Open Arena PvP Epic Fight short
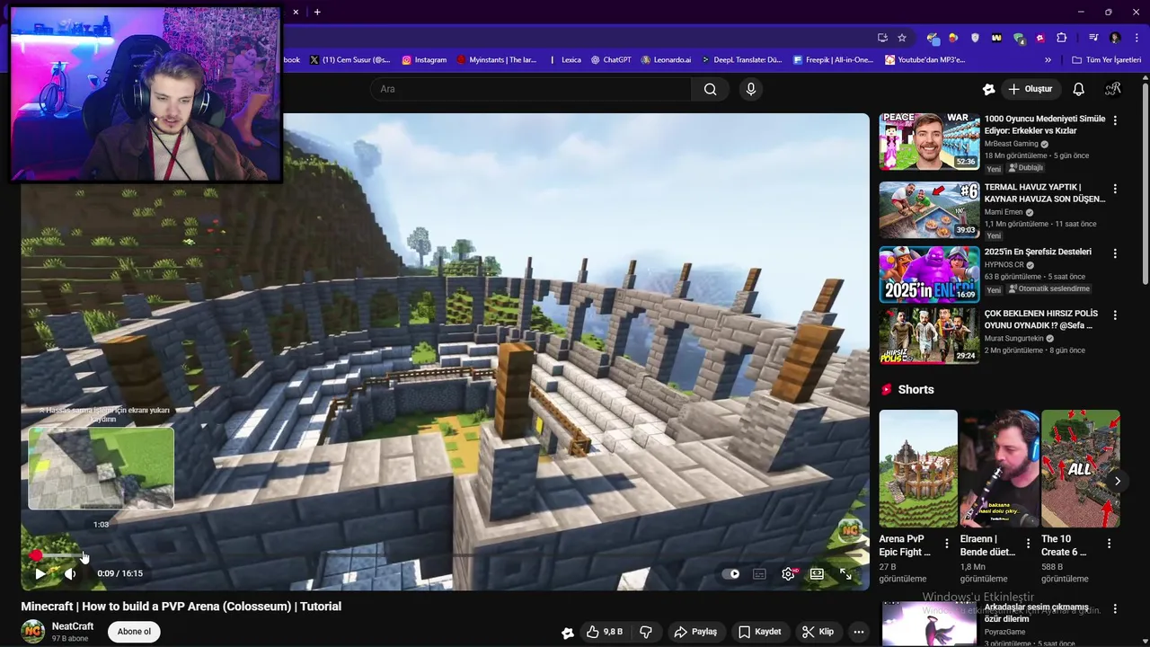The height and width of the screenshot is (647, 1150). pyautogui.click(x=918, y=468)
